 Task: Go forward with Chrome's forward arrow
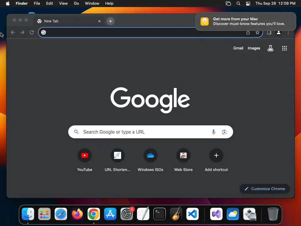22,32
